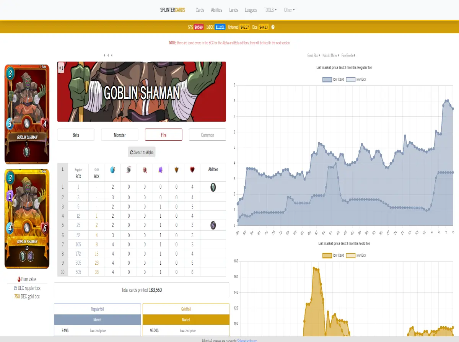Toggle low Bcx legend in Gold foil chart
The width and height of the screenshot is (459, 342).
tap(356, 256)
